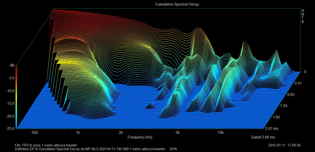315x152 pixels.
Task: Click the Gated 2.88 ms text
Action: coord(263,137)
